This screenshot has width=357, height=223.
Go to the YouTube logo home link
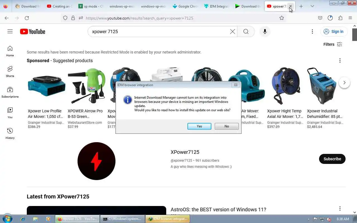pos(33,31)
